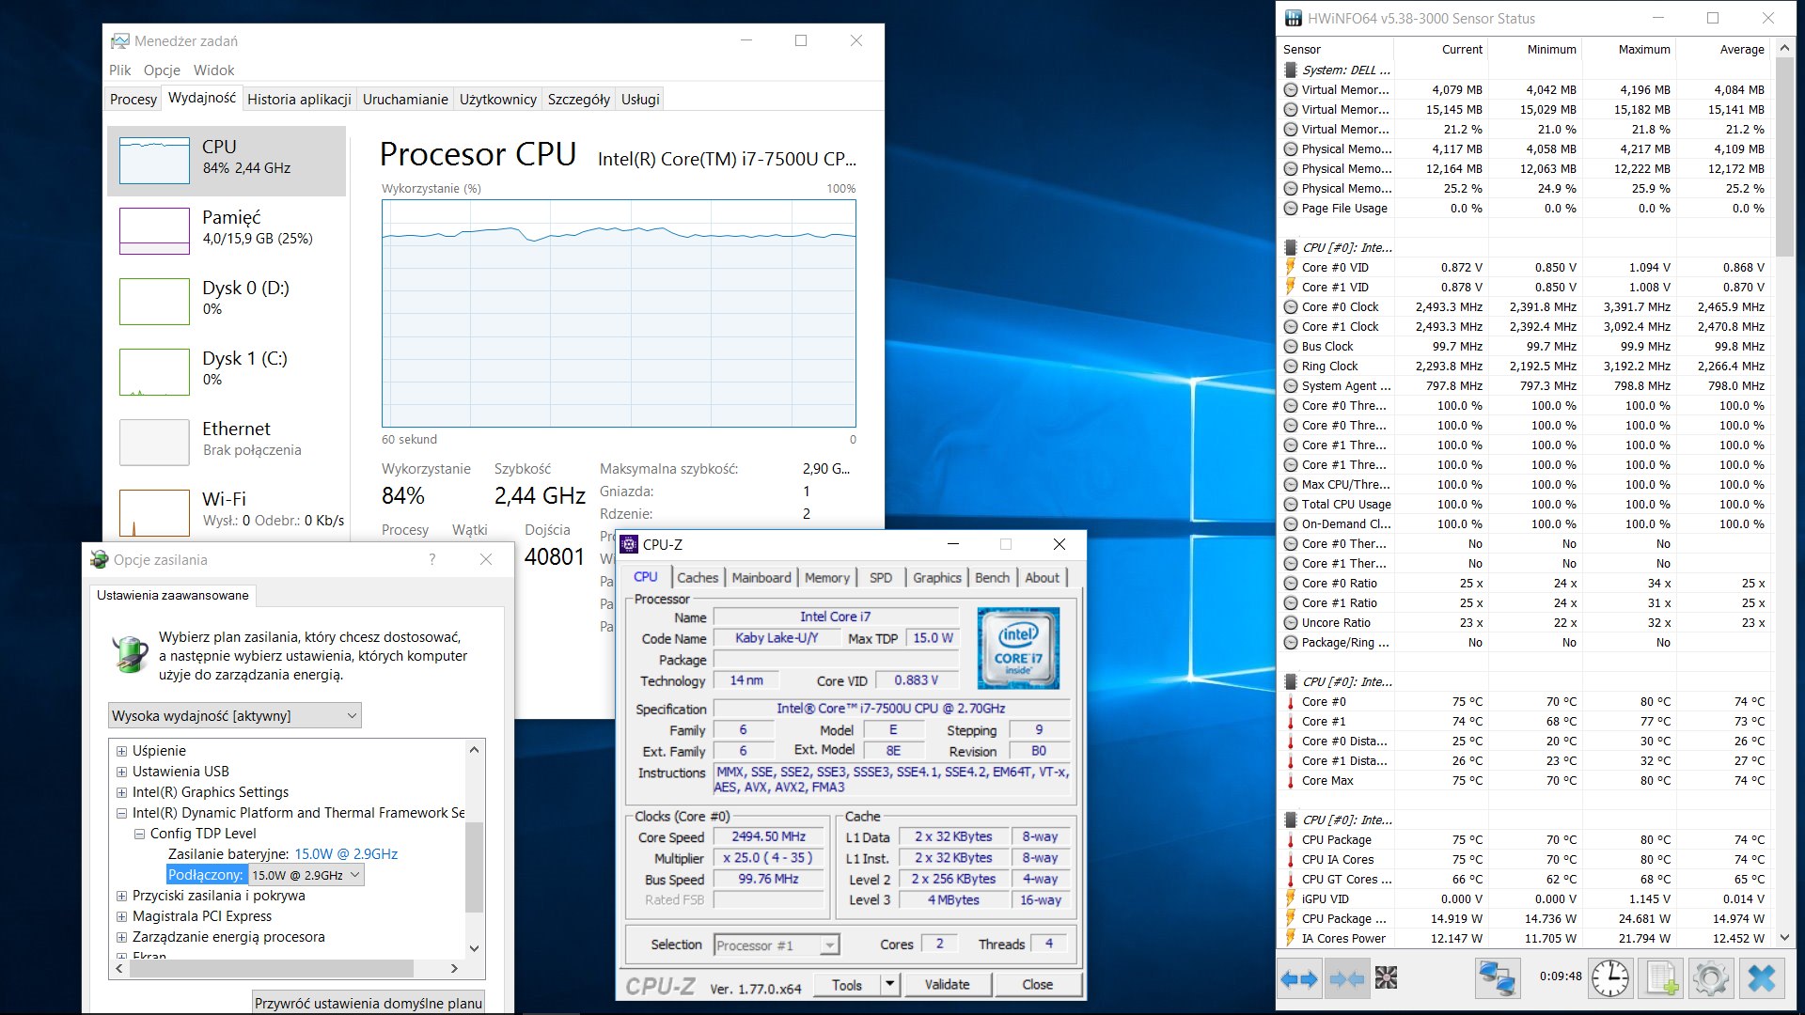Open the Opcje menu in Task Manager
The image size is (1805, 1015).
point(162,70)
